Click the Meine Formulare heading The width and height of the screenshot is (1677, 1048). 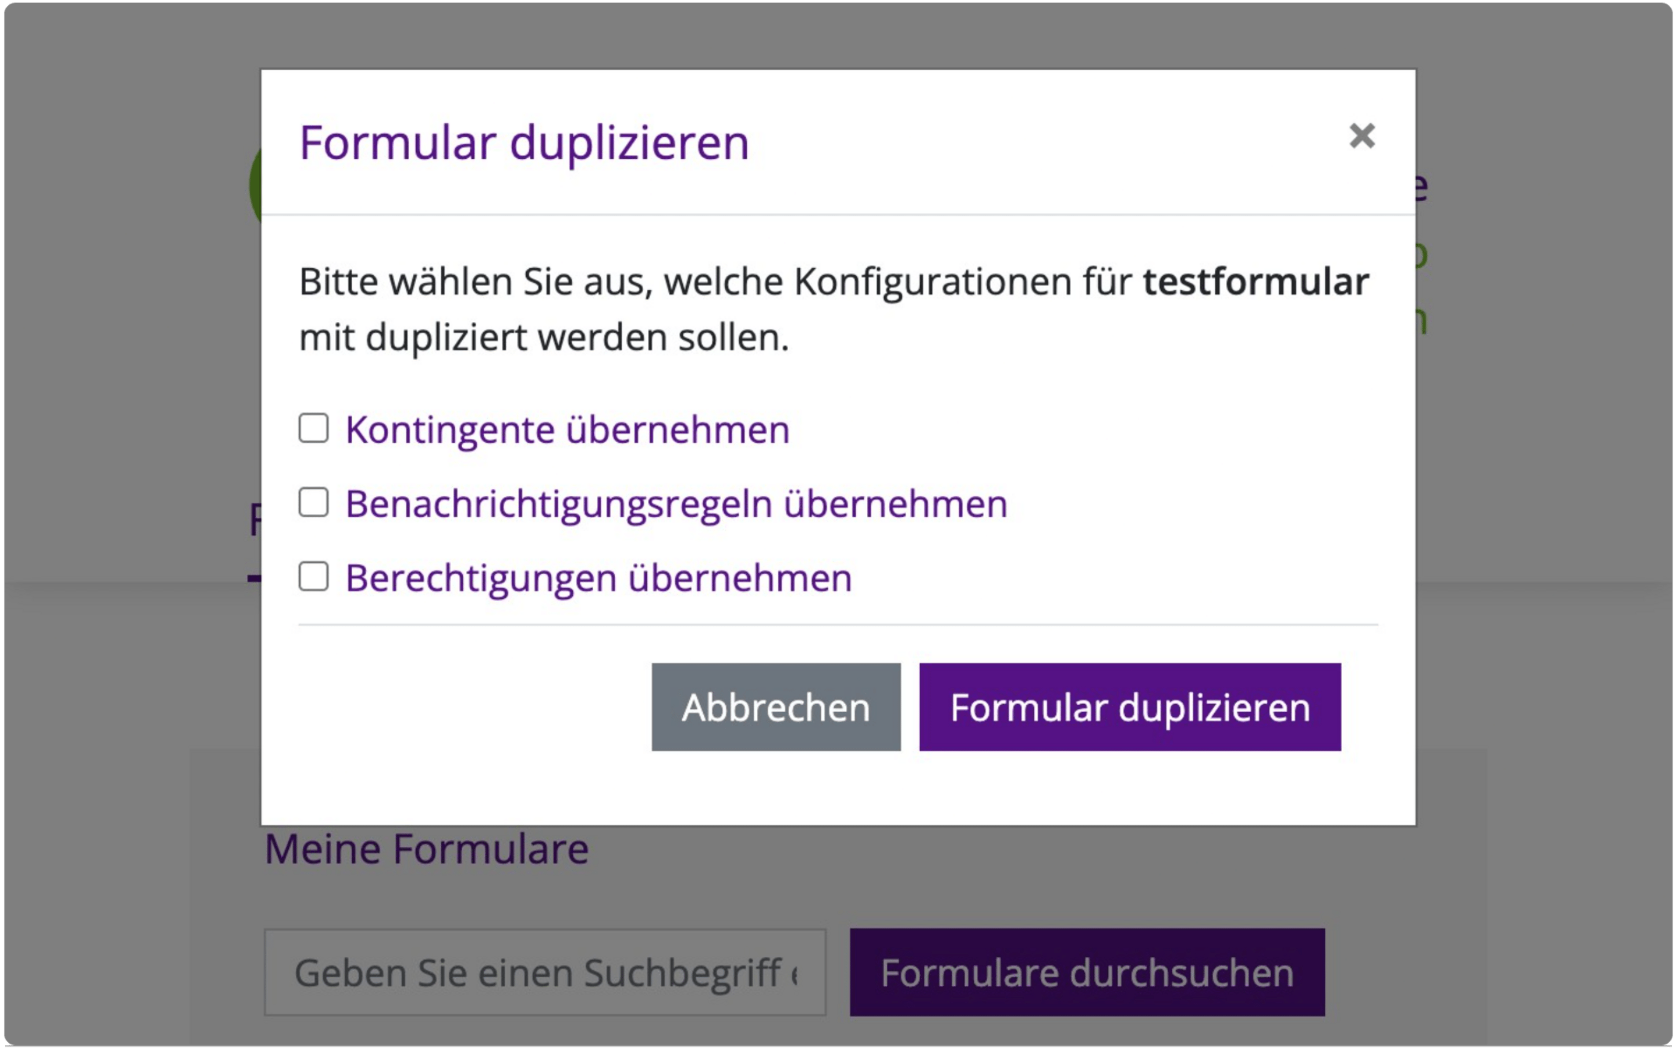pos(427,849)
